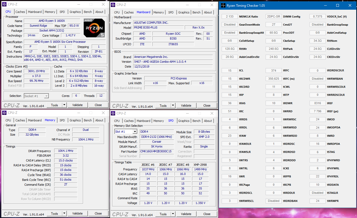The width and height of the screenshot is (357, 218).
Task: Click Validate button in CPU window
Action: click(x=77, y=105)
